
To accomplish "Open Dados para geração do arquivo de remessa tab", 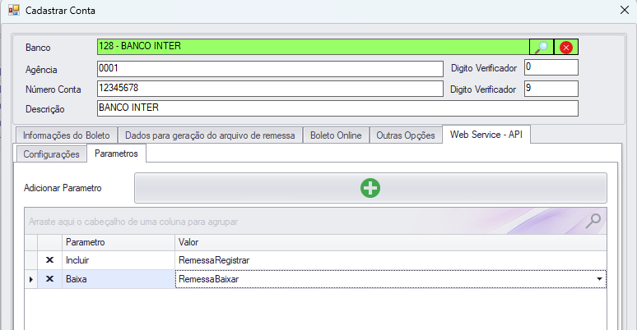I will [210, 135].
